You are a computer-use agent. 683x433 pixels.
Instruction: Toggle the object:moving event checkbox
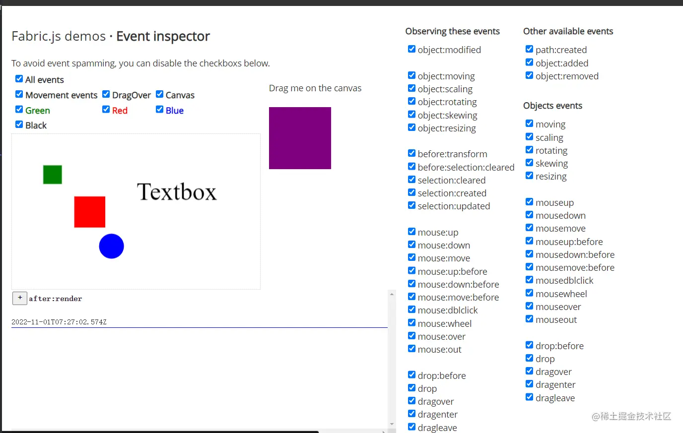pyautogui.click(x=411, y=75)
